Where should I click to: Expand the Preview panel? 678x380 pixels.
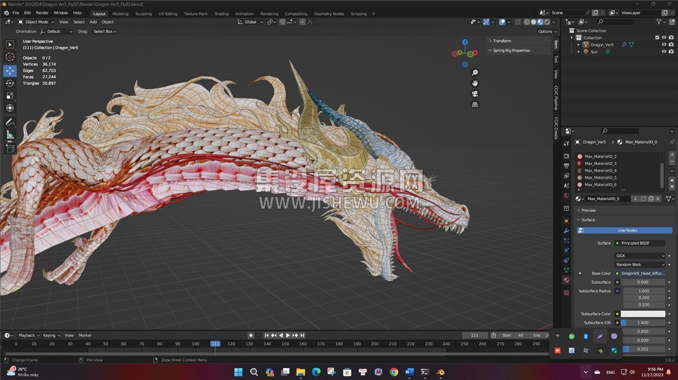(x=588, y=210)
